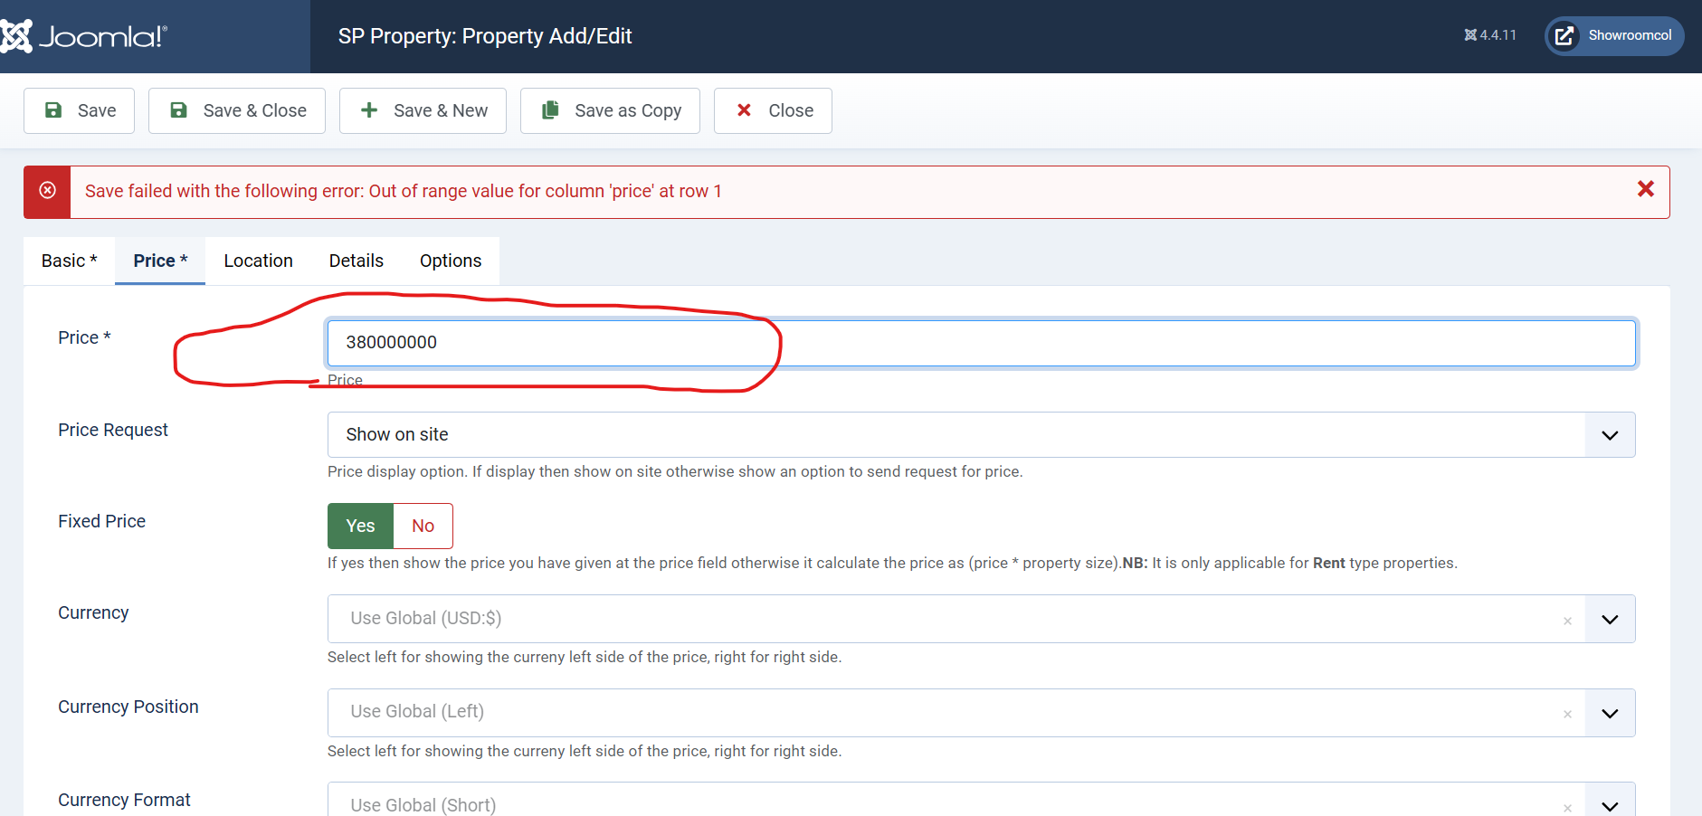Image resolution: width=1702 pixels, height=816 pixels.
Task: Expand the Price Request dropdown
Action: [x=1610, y=435]
